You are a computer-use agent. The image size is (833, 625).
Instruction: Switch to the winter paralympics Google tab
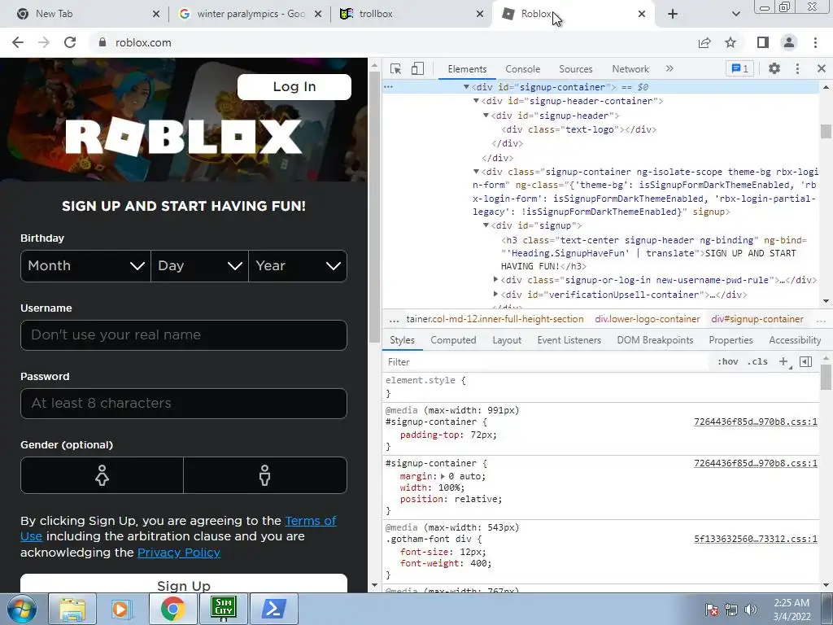(x=250, y=14)
